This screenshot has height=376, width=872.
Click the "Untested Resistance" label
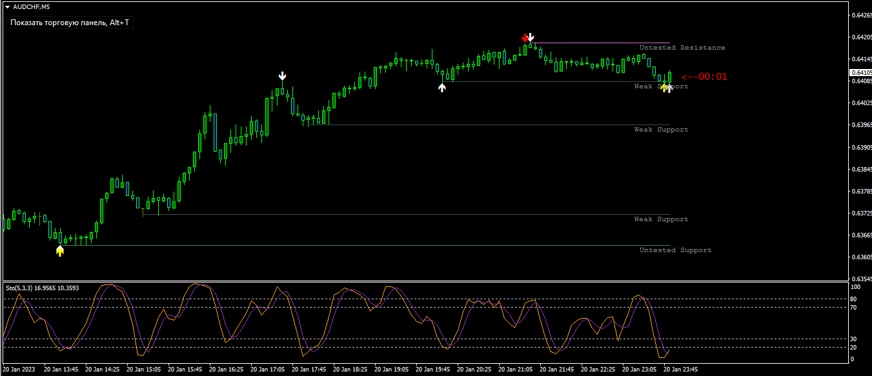682,48
